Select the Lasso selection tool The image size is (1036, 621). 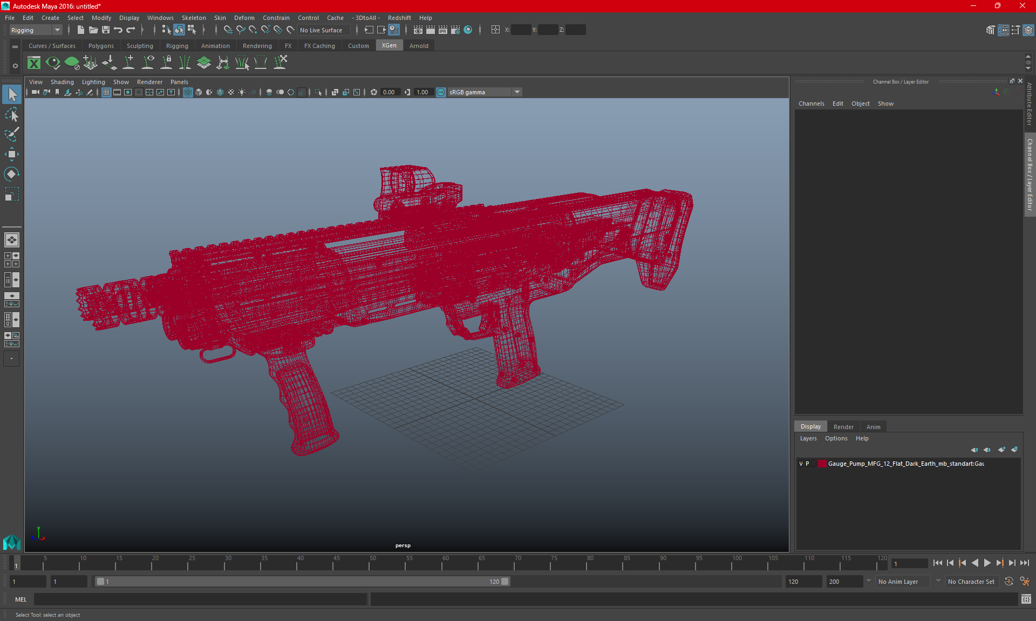(x=11, y=114)
